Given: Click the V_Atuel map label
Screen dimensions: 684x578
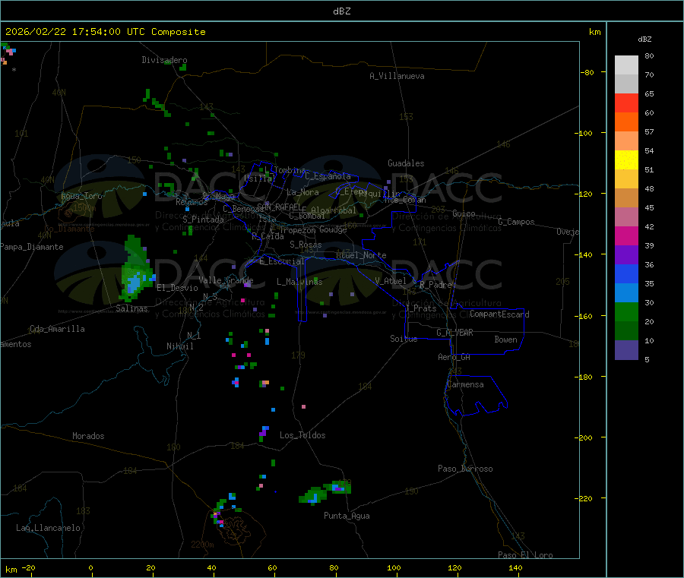Looking at the screenshot, I should click(391, 281).
